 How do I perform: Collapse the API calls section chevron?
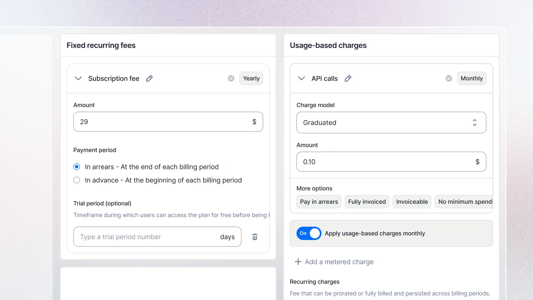(x=301, y=78)
